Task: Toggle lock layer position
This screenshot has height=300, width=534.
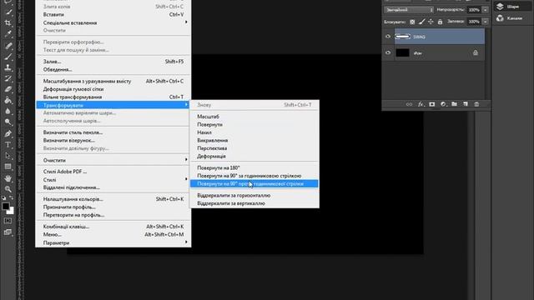Action: [x=431, y=22]
